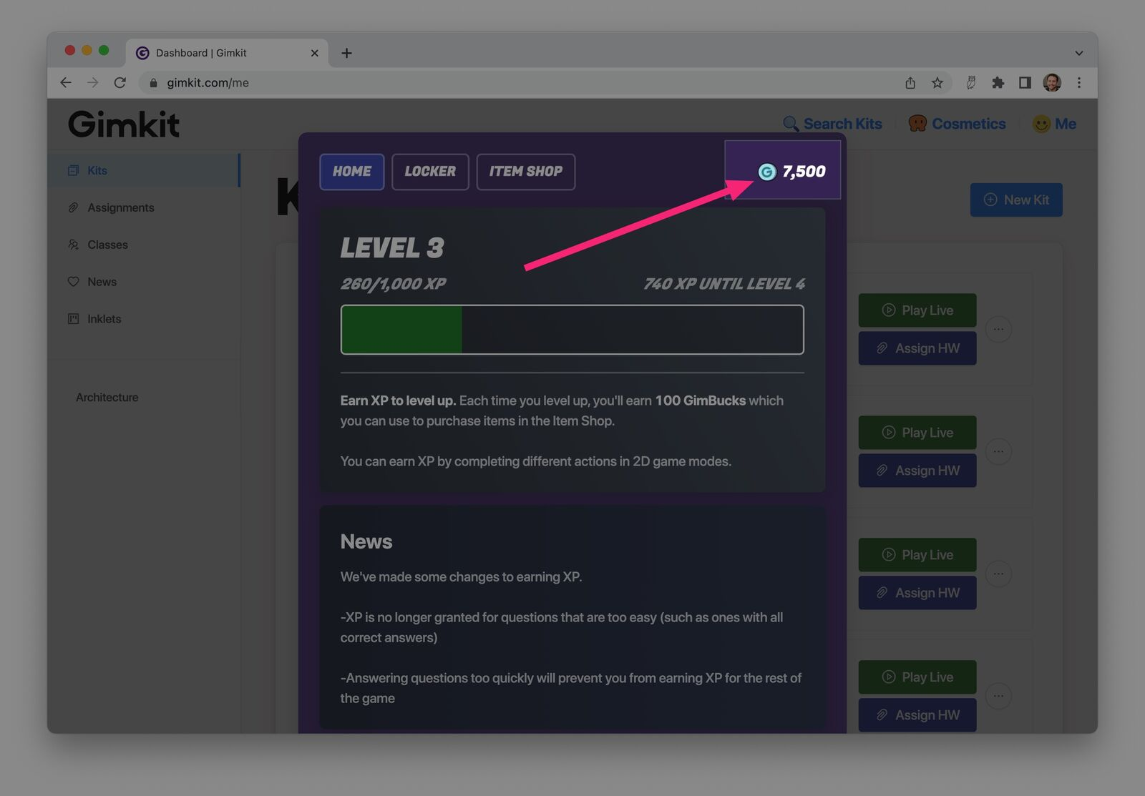Screen dimensions: 1145x796
Task: Open the second kit's more options menu
Action: pyautogui.click(x=998, y=451)
